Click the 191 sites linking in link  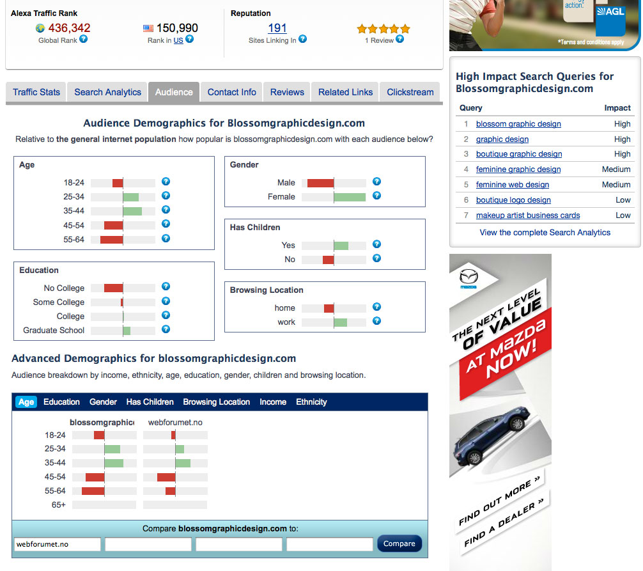click(x=277, y=28)
